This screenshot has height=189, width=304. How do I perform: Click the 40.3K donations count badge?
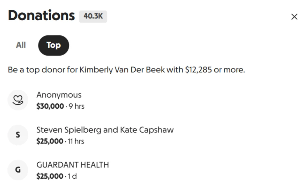point(93,16)
